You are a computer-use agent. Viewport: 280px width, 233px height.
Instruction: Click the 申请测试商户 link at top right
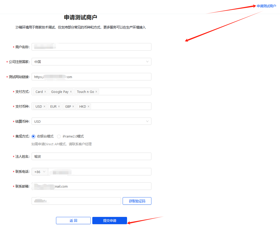coord(266,6)
